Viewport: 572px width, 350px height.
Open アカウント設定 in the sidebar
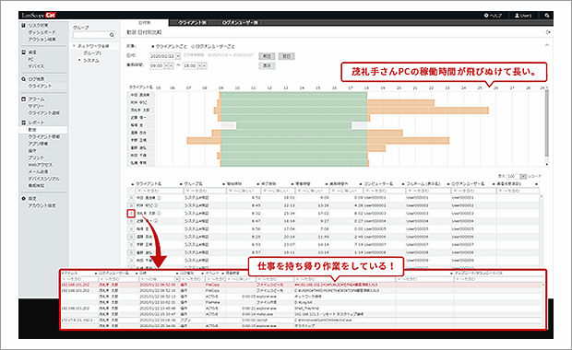point(42,205)
